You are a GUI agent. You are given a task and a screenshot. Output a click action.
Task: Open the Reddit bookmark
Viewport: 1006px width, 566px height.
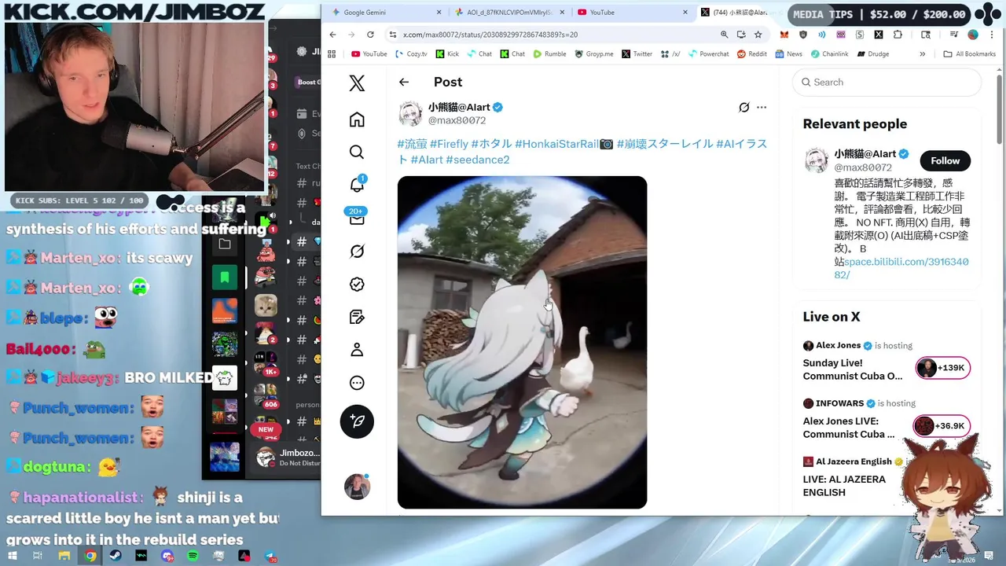751,54
